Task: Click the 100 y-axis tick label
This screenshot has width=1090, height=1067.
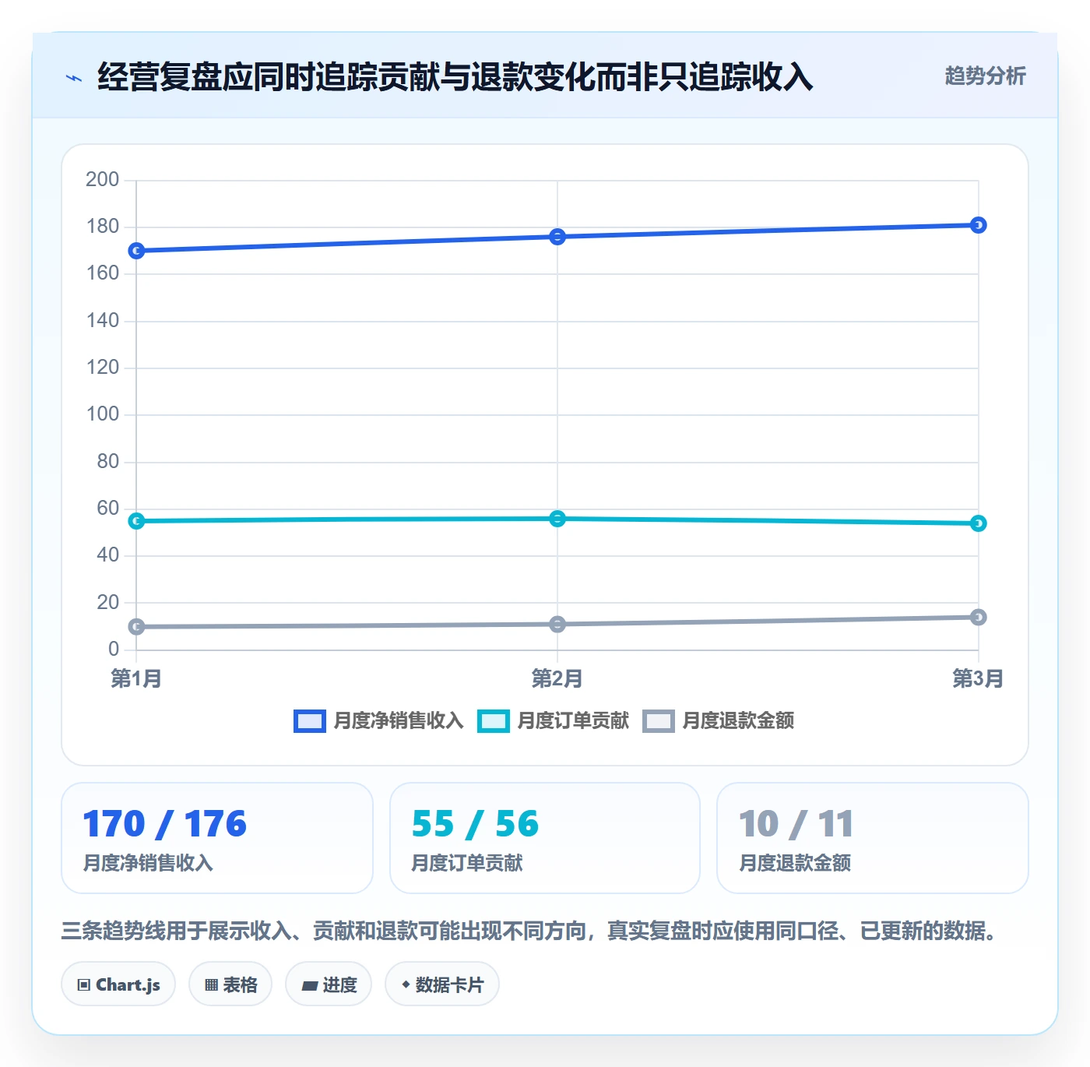Action: [x=103, y=414]
